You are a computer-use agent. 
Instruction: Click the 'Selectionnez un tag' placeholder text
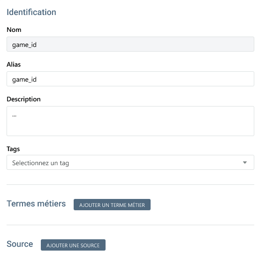coord(40,163)
